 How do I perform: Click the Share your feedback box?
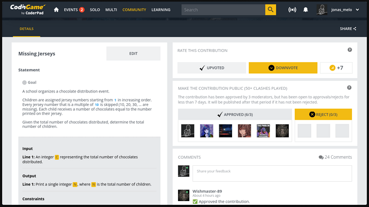[x=272, y=173]
